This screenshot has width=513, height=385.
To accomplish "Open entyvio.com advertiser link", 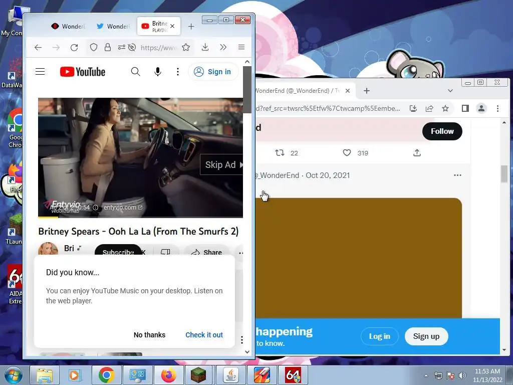I will tap(123, 208).
